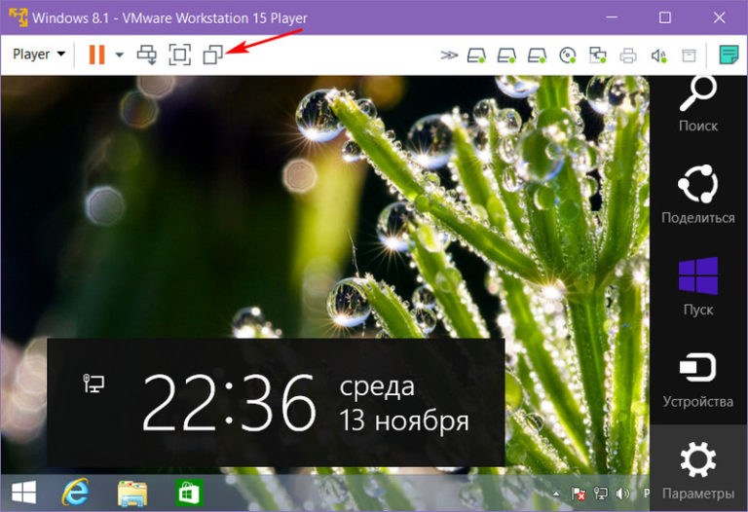Open the green notes panel icon
This screenshot has width=748, height=512.
click(x=729, y=55)
